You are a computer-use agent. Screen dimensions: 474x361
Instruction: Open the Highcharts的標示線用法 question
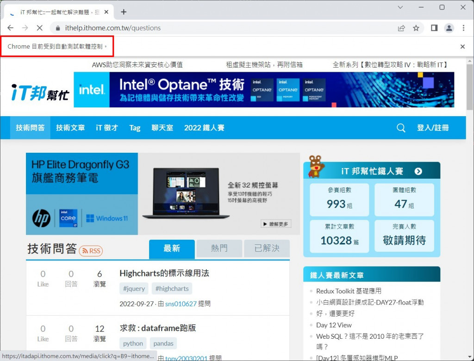point(164,274)
